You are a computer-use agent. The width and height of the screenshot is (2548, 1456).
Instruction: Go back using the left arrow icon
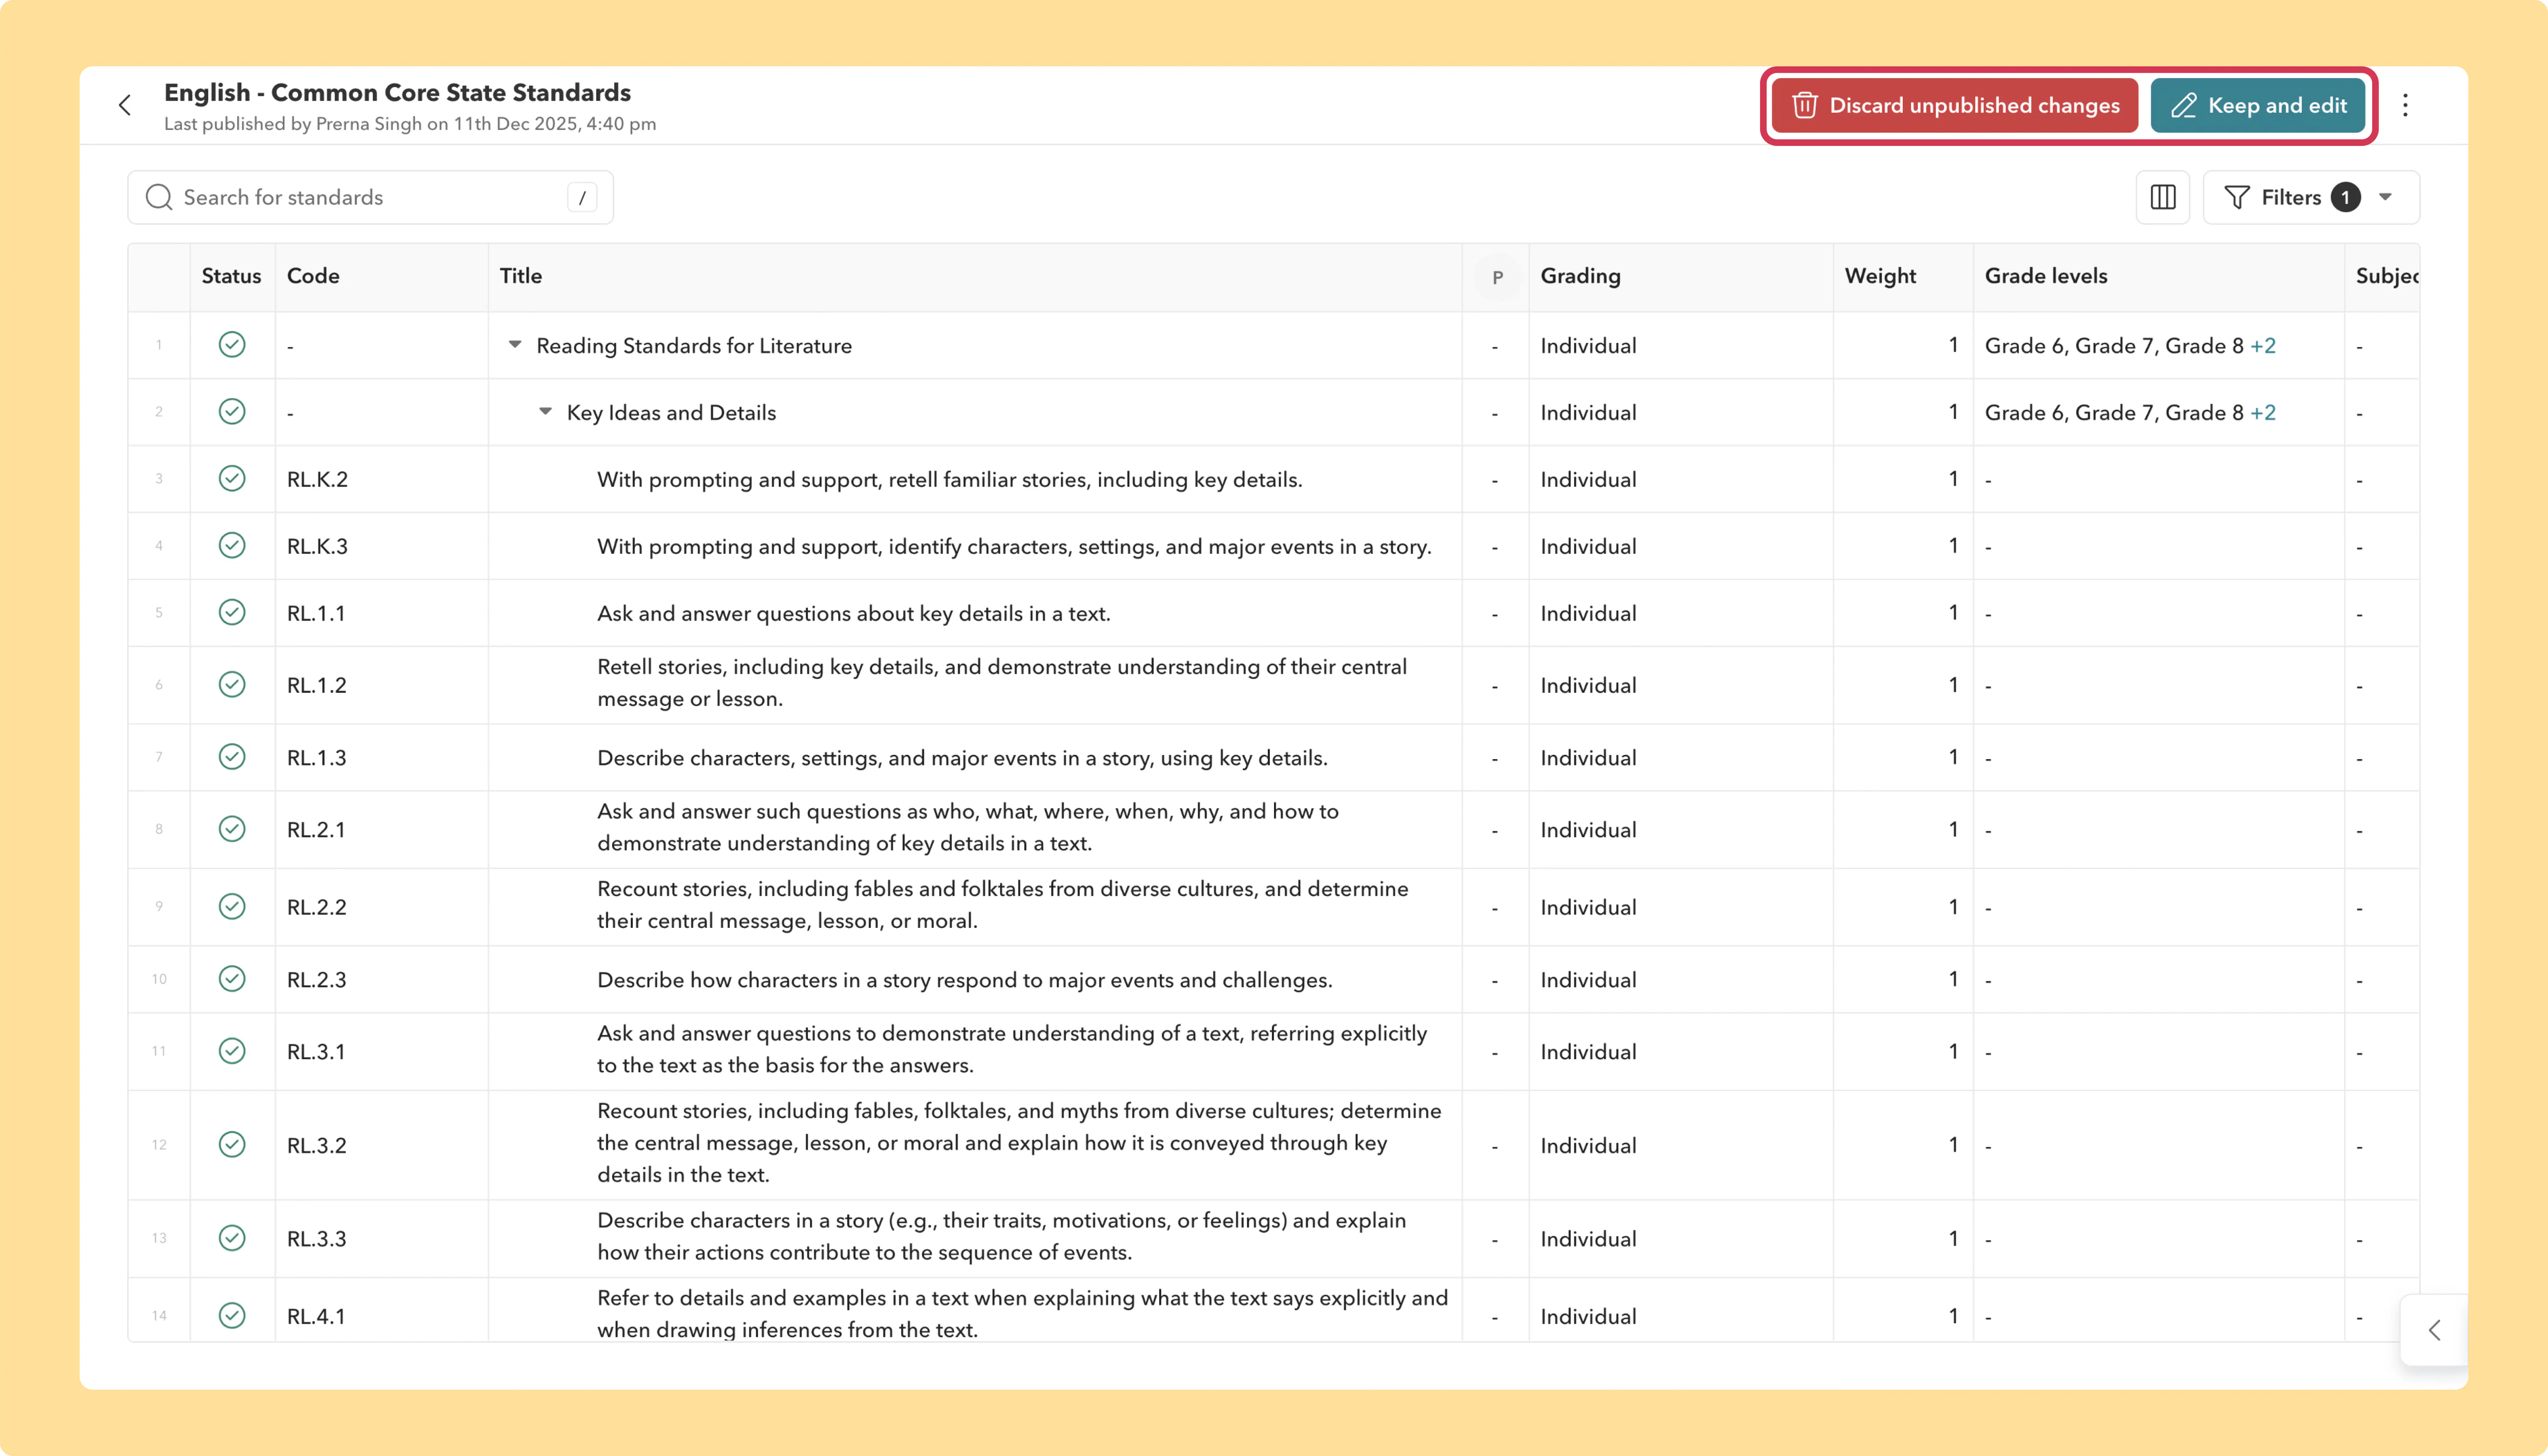(x=125, y=105)
